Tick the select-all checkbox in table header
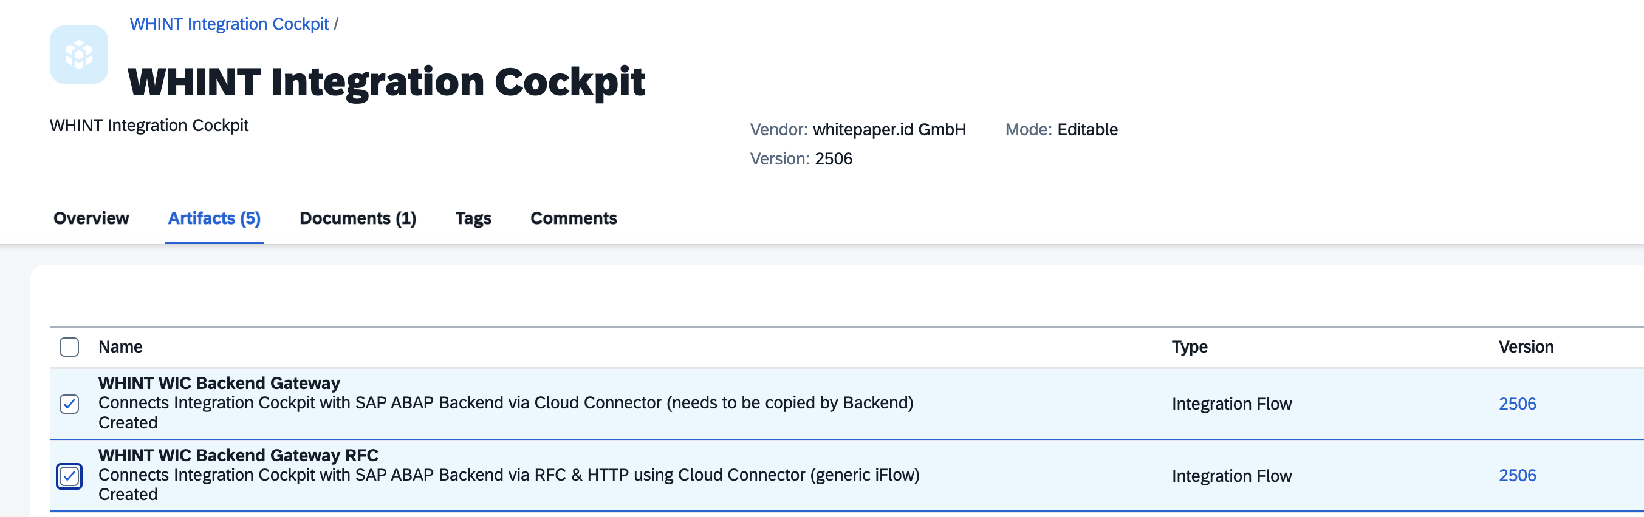This screenshot has width=1644, height=517. 69,347
